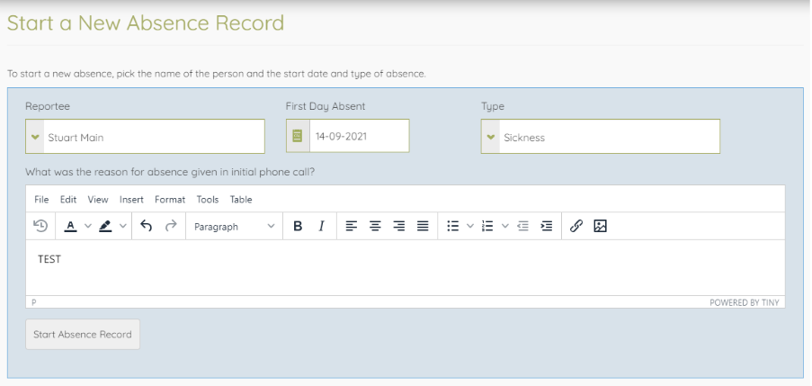This screenshot has width=812, height=386.
Task: Apply the background highlight color button
Action: [105, 226]
